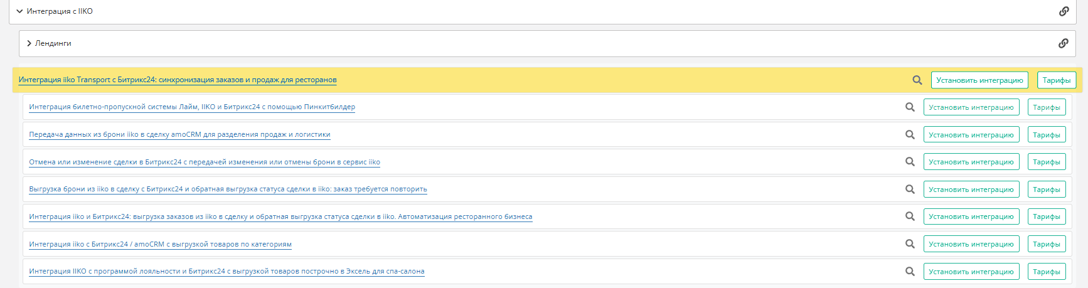Open iiko Transport с Битрикс24 integration link
Viewport: 1088px width, 288px height.
tap(178, 80)
